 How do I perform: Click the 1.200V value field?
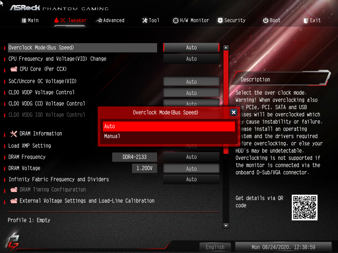point(145,168)
